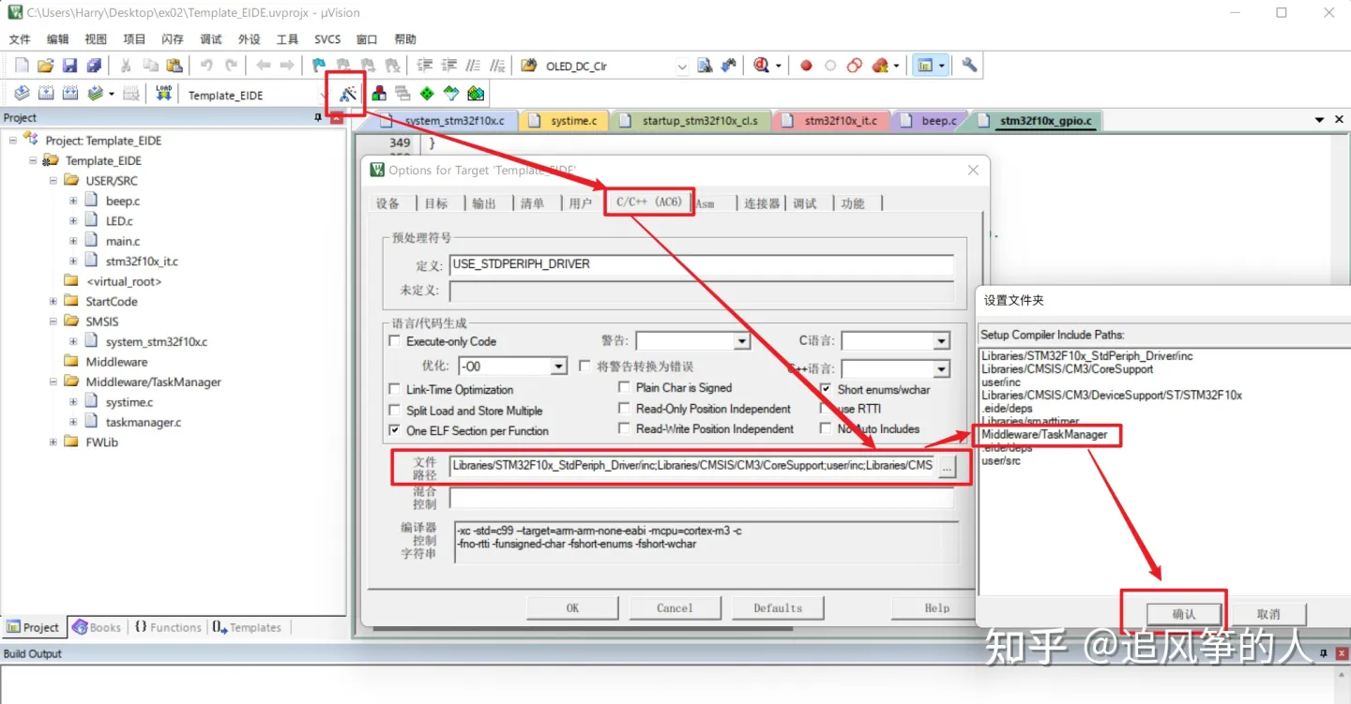Click the 定义 USE_STDPERIPH_DRIVER field
The width and height of the screenshot is (1351, 704).
pos(702,264)
